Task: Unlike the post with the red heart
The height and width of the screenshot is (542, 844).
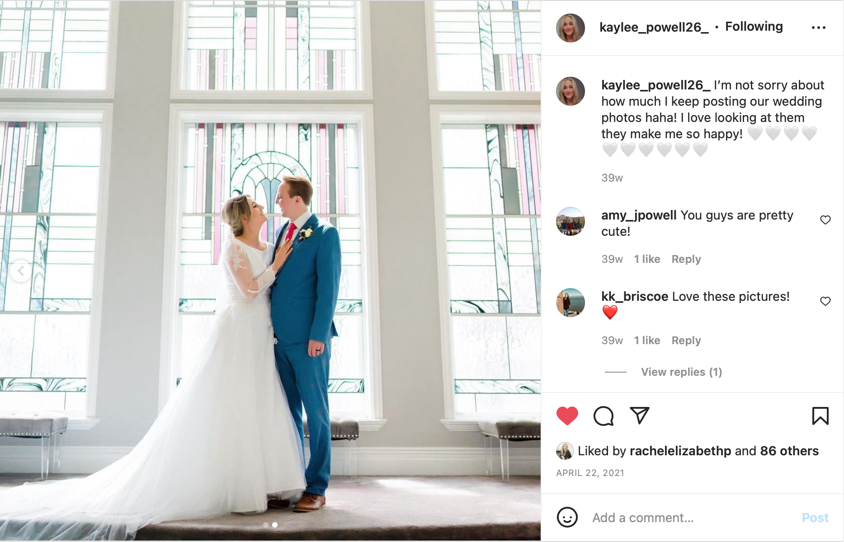Action: click(x=567, y=416)
